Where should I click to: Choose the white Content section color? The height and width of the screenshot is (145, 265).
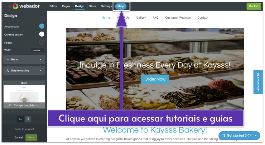41,35
